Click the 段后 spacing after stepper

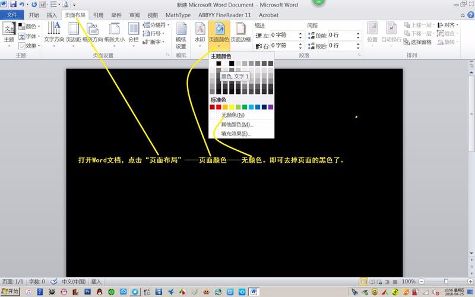pyautogui.click(x=358, y=46)
